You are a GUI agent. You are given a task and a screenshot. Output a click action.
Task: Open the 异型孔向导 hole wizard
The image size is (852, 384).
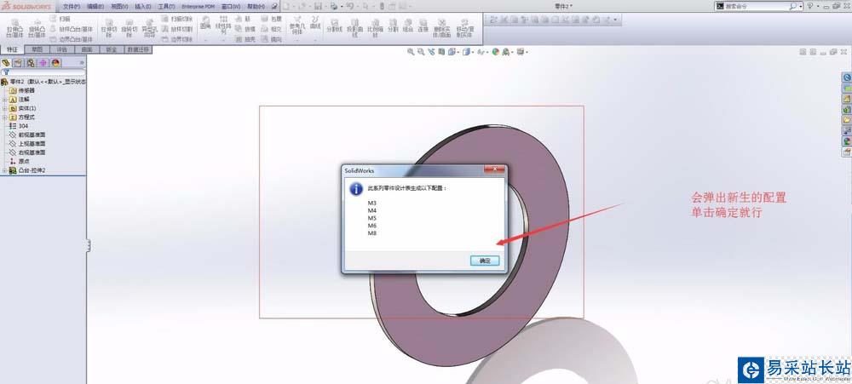[x=149, y=27]
